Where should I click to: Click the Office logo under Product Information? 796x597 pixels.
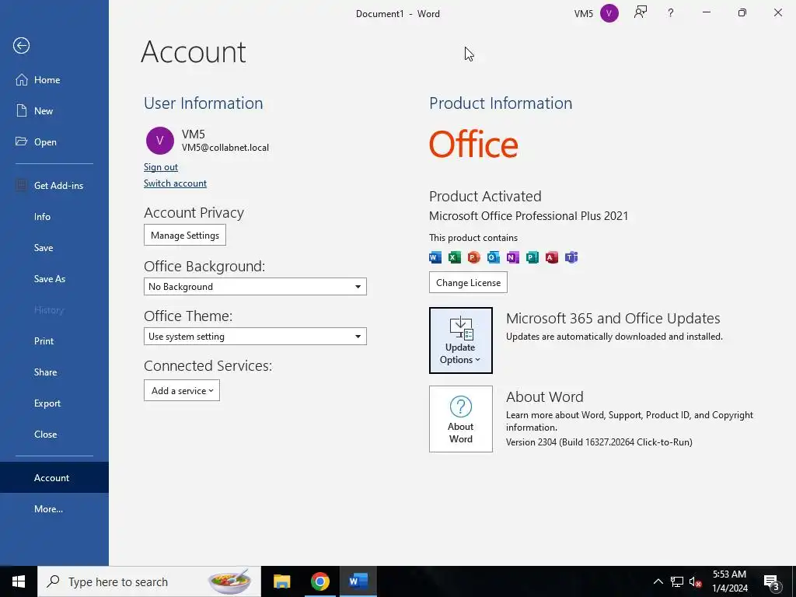pos(473,144)
